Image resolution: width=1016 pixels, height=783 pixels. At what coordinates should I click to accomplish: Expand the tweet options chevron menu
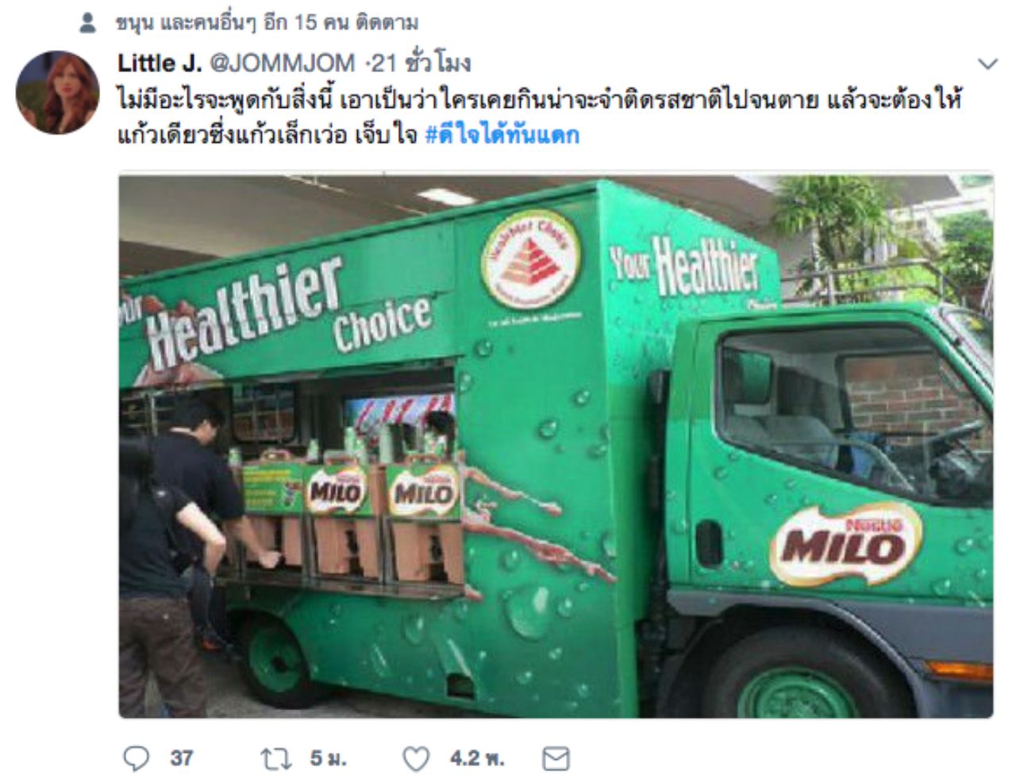point(987,64)
